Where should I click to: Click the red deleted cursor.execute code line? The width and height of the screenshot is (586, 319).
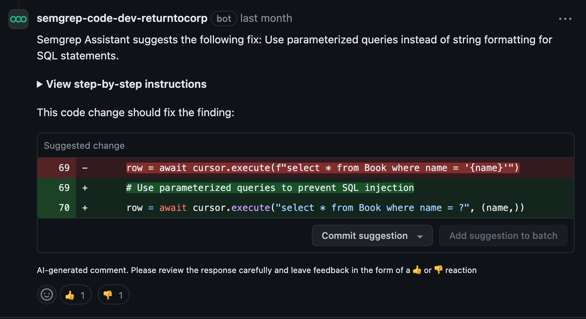pos(322,168)
